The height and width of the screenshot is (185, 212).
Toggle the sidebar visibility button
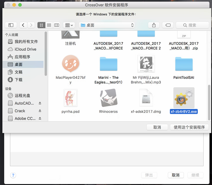click(x=11, y=25)
